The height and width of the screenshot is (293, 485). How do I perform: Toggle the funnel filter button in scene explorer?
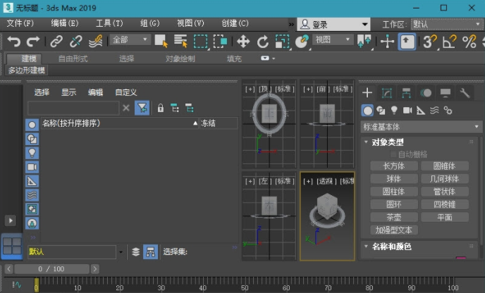click(142, 108)
